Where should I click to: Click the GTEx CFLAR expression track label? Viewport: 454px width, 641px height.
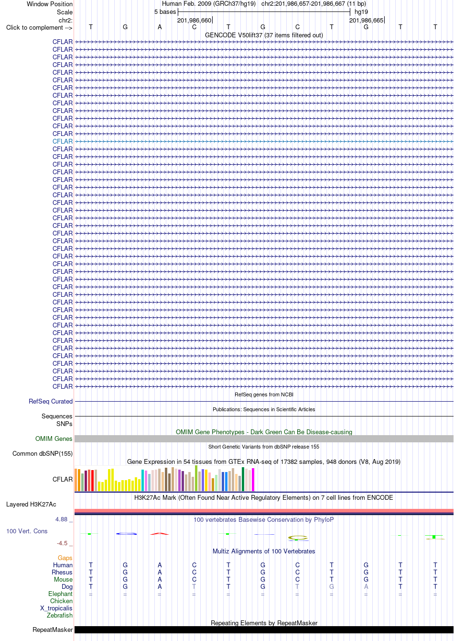(x=63, y=479)
